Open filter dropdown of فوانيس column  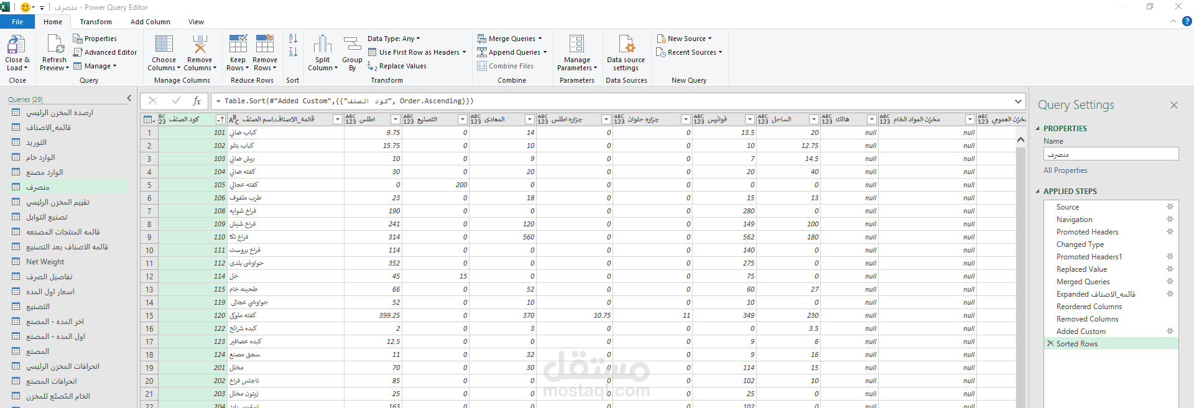click(750, 119)
